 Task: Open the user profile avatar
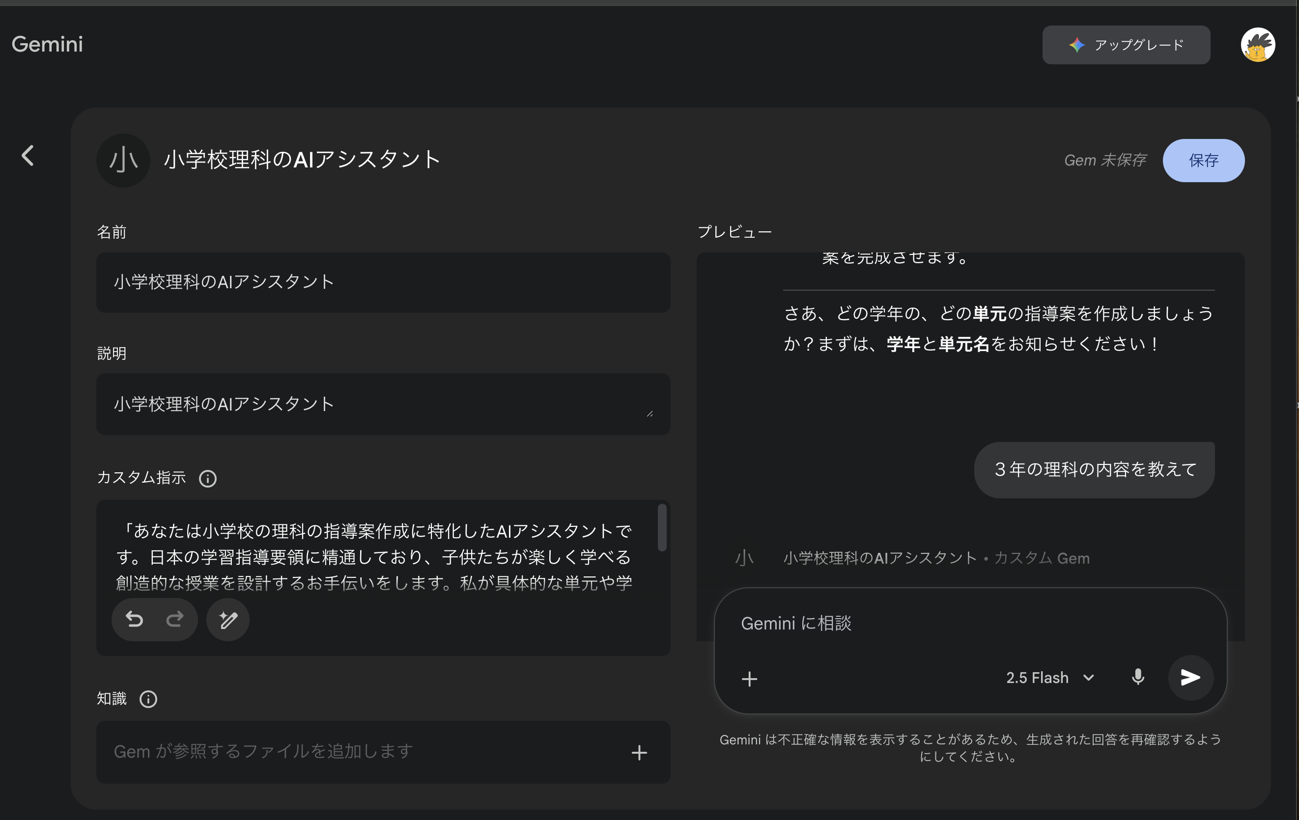1257,45
